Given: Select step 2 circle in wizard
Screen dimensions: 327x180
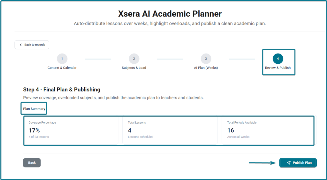Looking at the screenshot, I should pyautogui.click(x=134, y=59).
